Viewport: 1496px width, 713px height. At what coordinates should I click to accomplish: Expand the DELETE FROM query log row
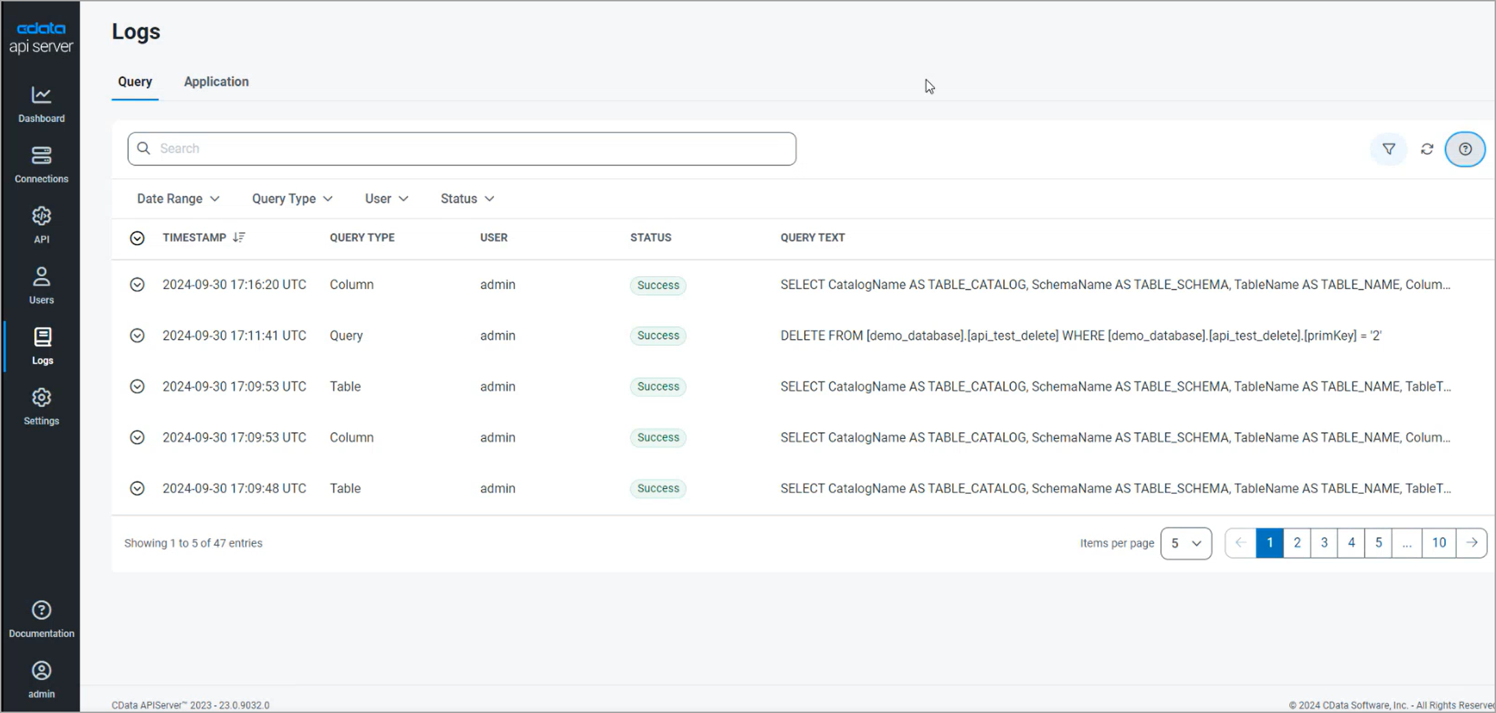[137, 336]
